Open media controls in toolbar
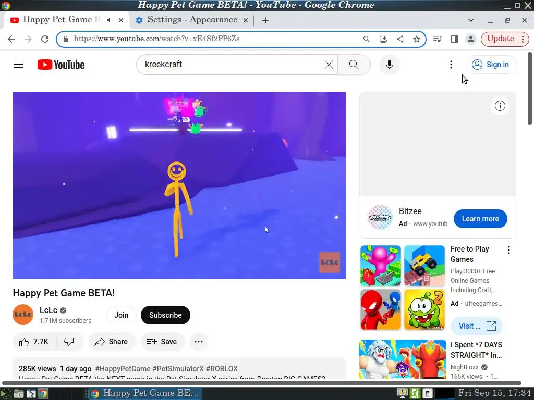 click(x=438, y=39)
